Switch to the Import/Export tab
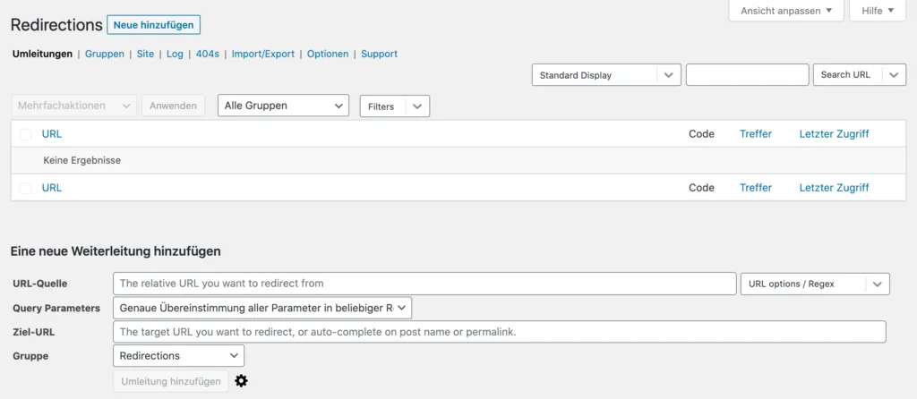The height and width of the screenshot is (399, 917). click(263, 54)
